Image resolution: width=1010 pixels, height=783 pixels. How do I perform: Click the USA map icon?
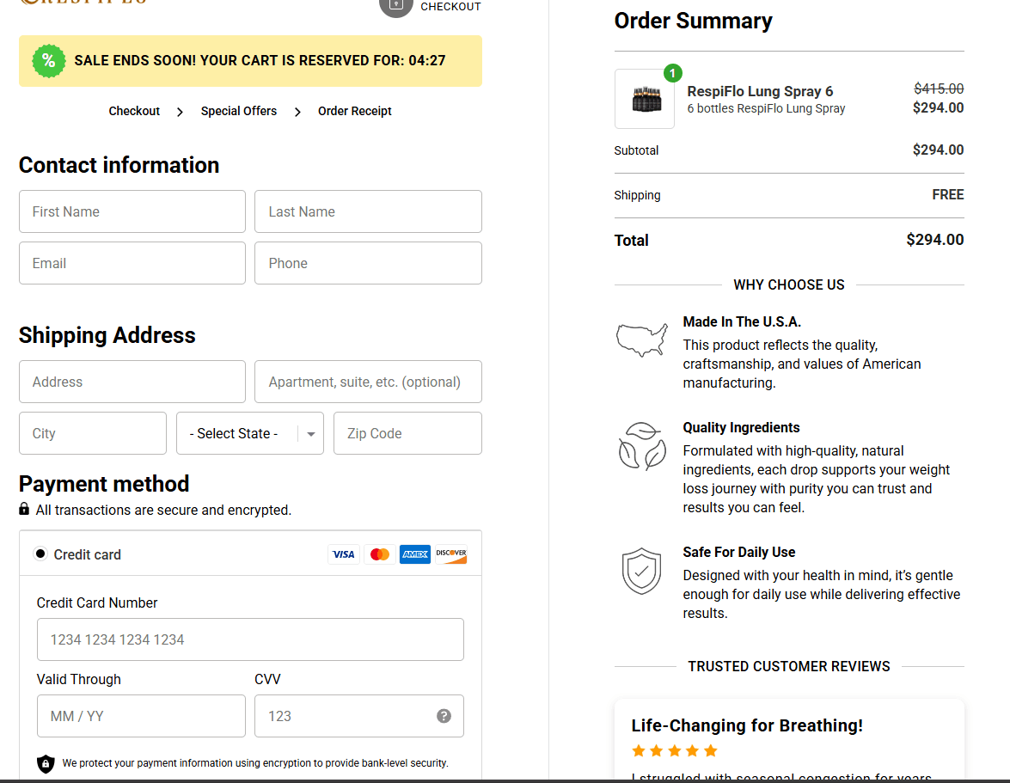coord(641,340)
